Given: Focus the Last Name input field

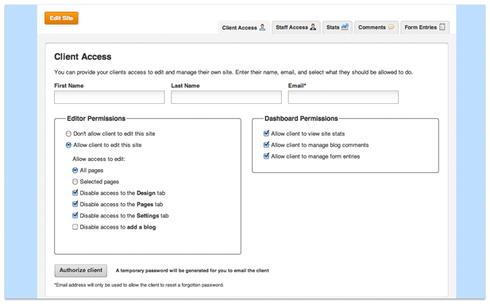Looking at the screenshot, I should point(226,97).
